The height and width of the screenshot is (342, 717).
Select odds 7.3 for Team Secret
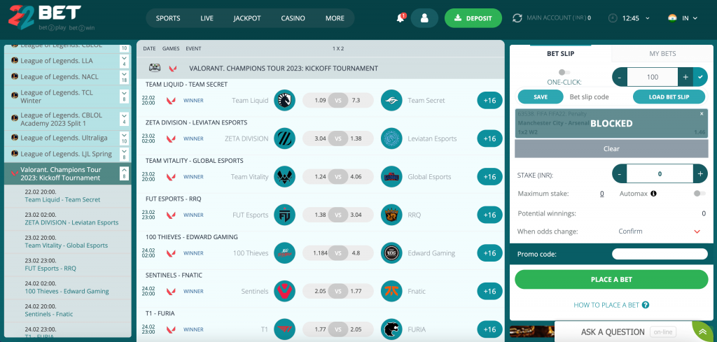coord(356,101)
